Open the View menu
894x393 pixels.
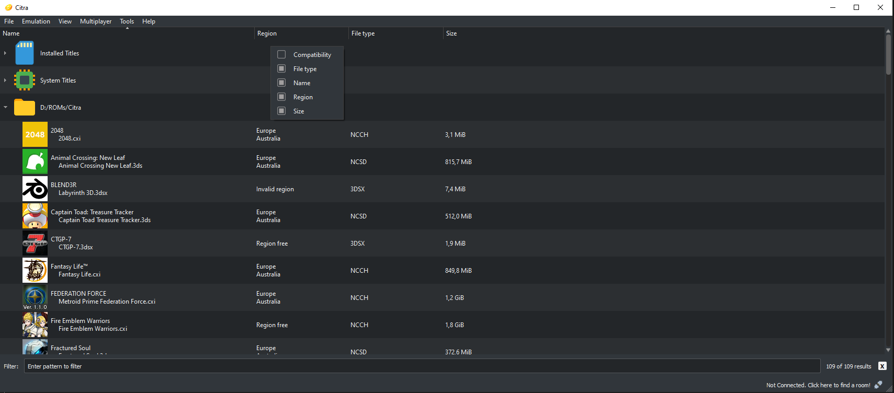click(65, 21)
